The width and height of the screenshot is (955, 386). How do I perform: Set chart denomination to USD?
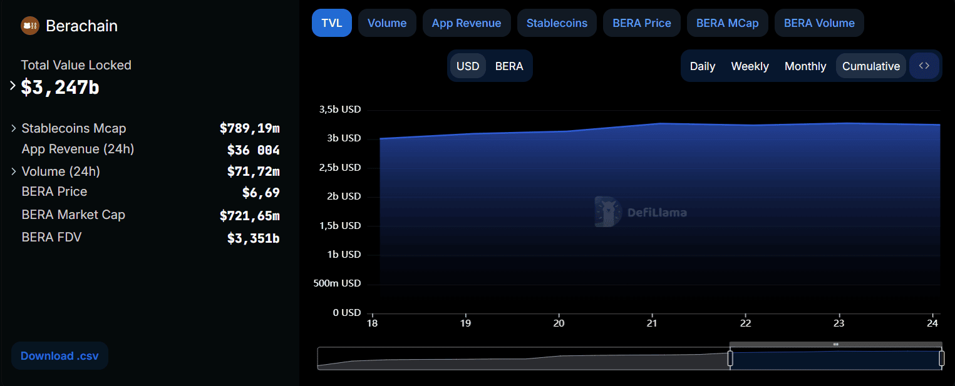point(468,66)
